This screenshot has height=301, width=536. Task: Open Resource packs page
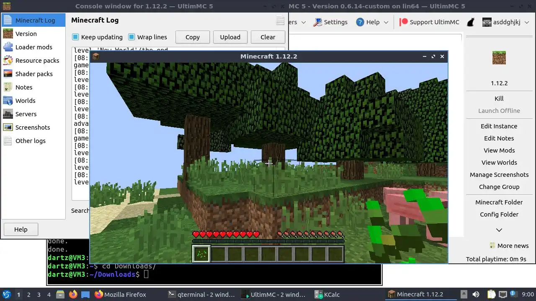click(x=33, y=61)
